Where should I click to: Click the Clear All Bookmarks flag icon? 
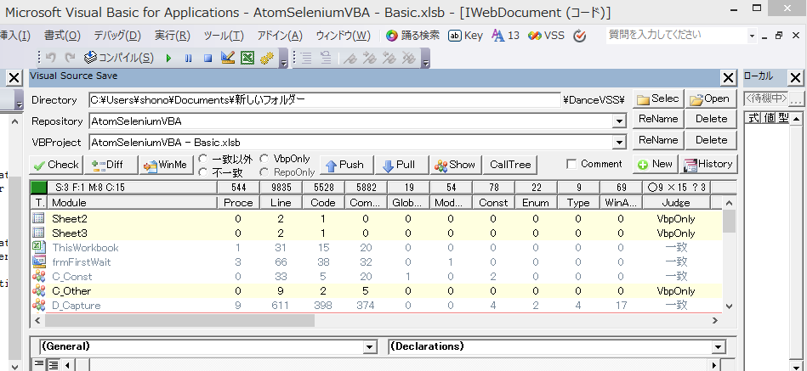coord(409,58)
